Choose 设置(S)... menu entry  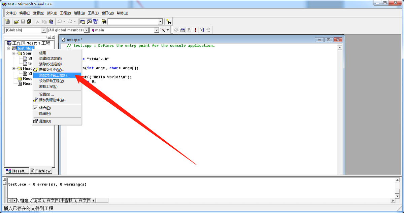click(57, 94)
